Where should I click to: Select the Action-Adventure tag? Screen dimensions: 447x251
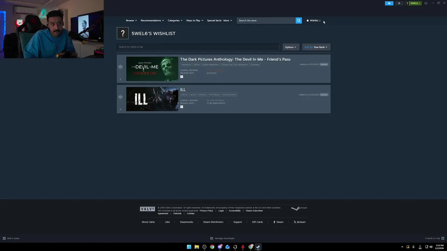point(211,64)
